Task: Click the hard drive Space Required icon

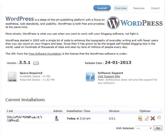Action: (x=12, y=77)
